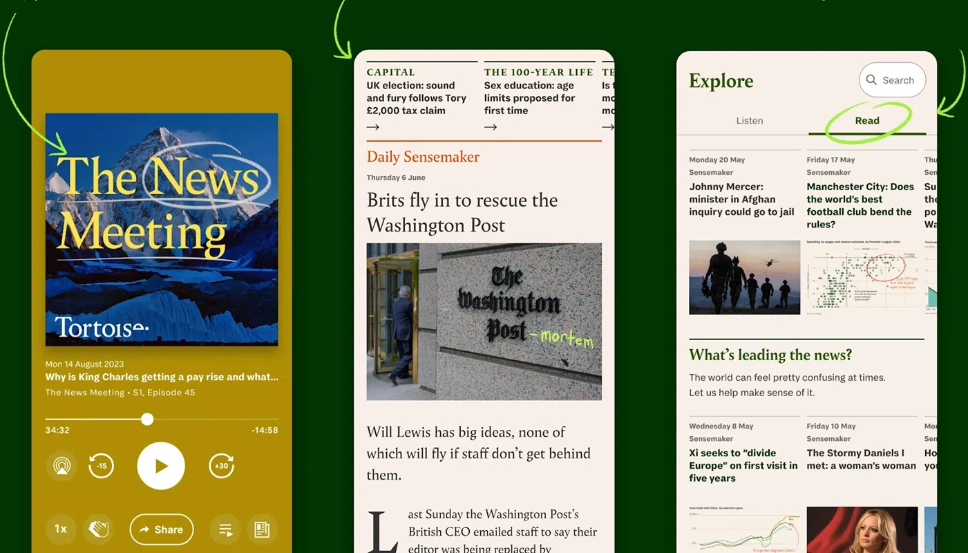Open the Premier League scatter chart thumbnail

862,277
